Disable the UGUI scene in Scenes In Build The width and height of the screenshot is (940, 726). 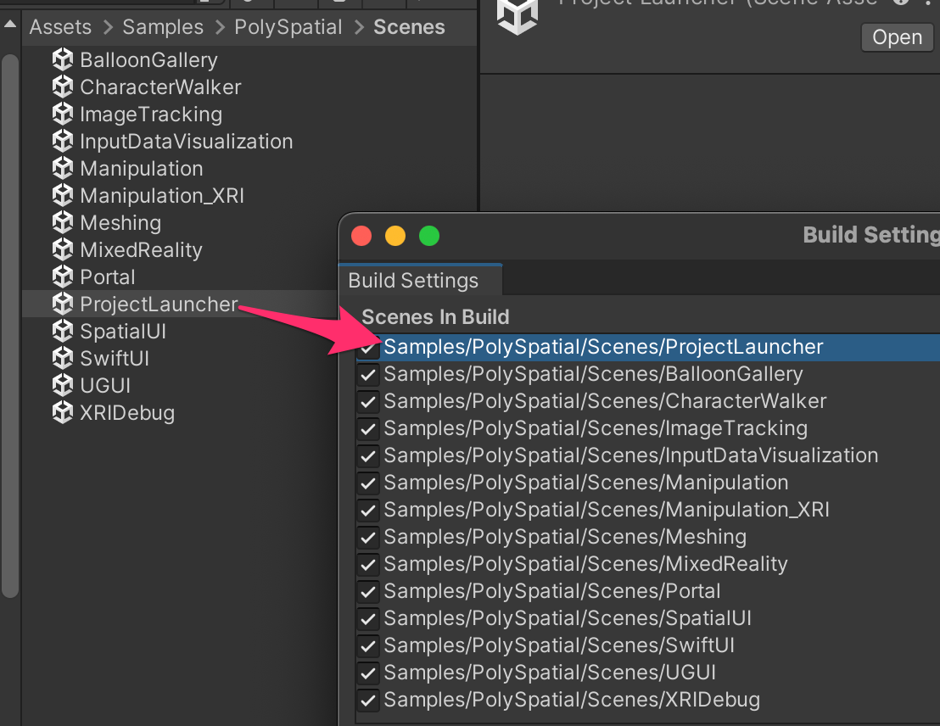coord(367,673)
